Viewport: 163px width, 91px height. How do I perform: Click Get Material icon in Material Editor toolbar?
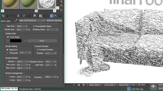tap(3, 16)
